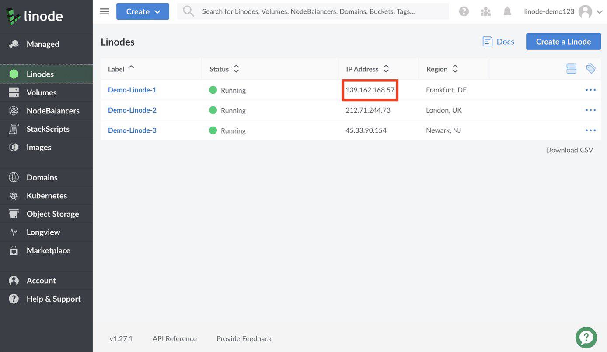Toggle group by tag icon
Screen dimensions: 607x352
(x=591, y=69)
